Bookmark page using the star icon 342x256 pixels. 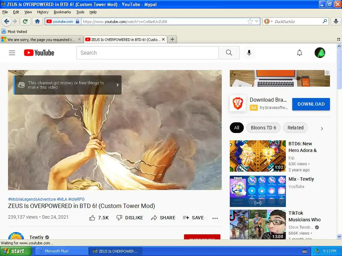point(250,21)
